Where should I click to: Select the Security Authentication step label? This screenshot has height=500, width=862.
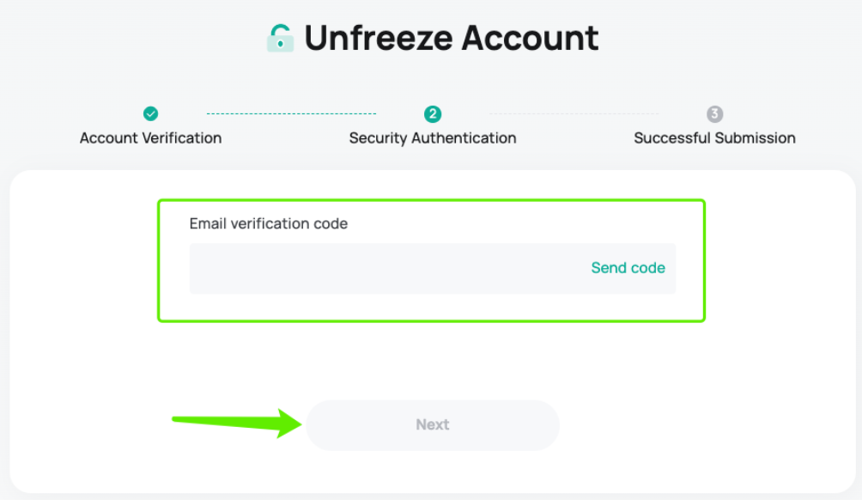tap(433, 138)
